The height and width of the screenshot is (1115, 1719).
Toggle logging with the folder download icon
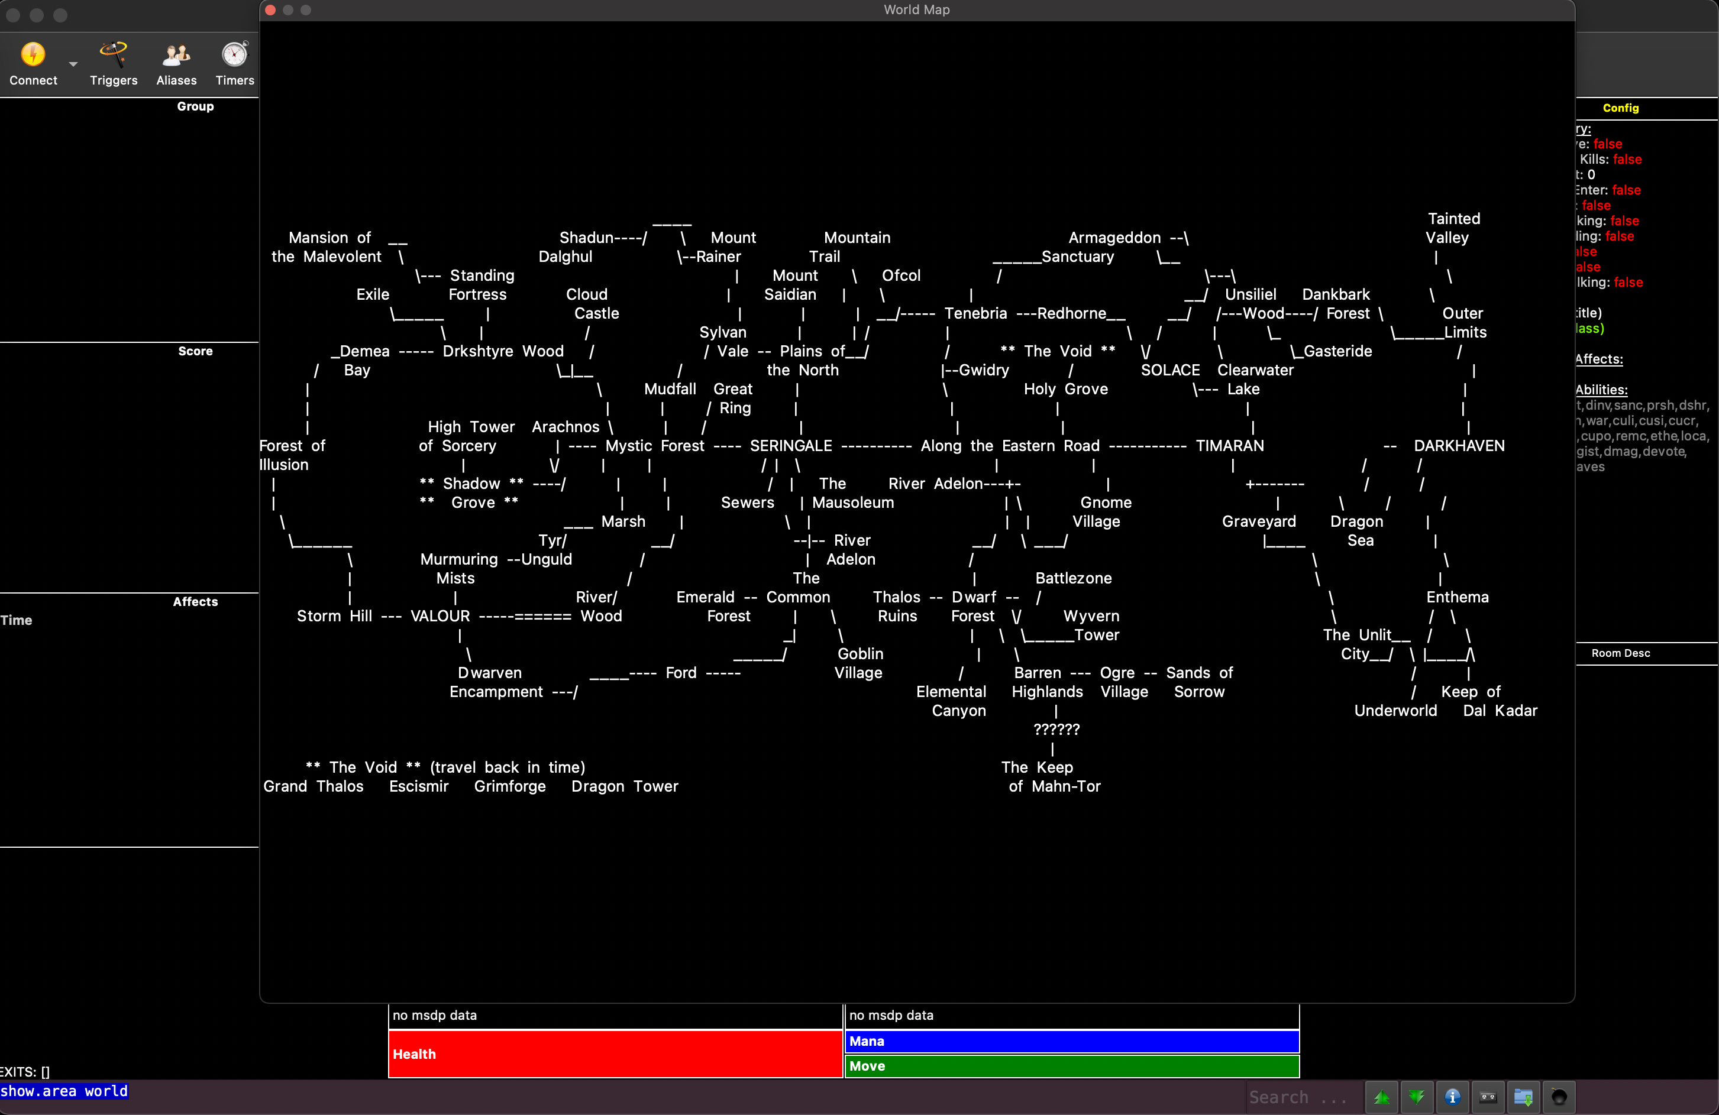click(x=1523, y=1097)
